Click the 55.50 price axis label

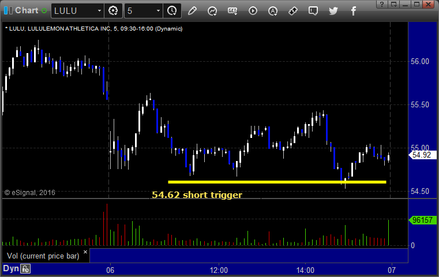[419, 105]
